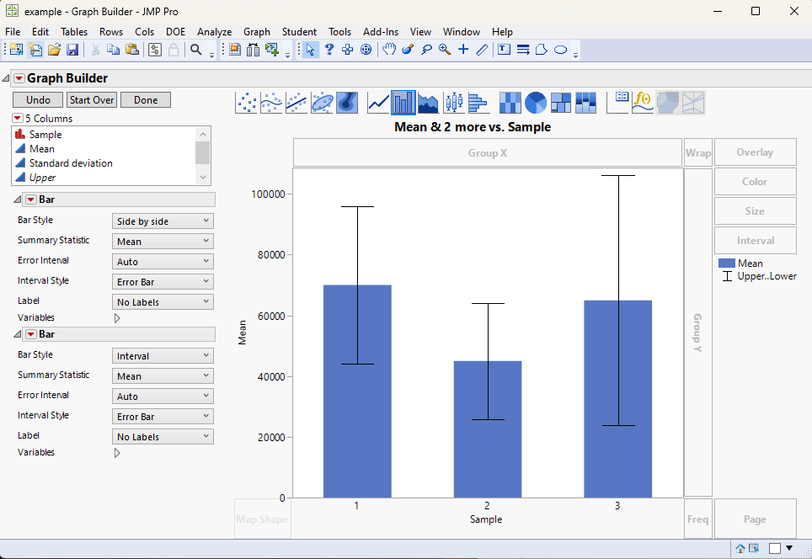Choose the Pie chart element icon
Screen dimensions: 812x559
[x=536, y=103]
